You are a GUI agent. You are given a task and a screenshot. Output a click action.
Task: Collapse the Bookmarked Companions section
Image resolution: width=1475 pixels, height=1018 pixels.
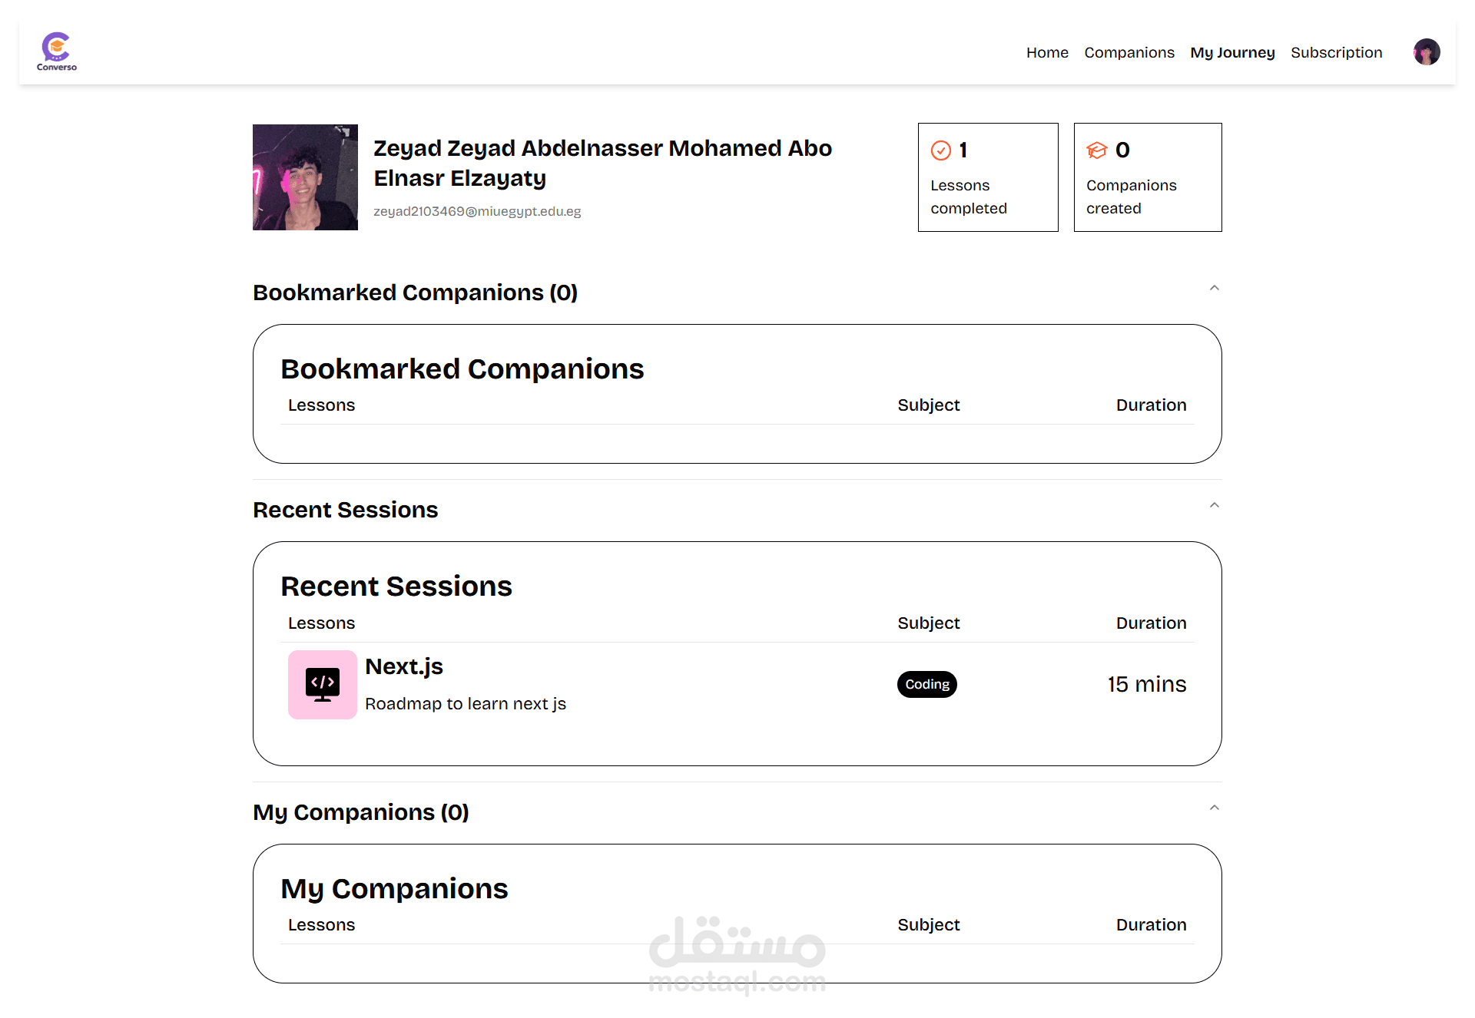1215,289
